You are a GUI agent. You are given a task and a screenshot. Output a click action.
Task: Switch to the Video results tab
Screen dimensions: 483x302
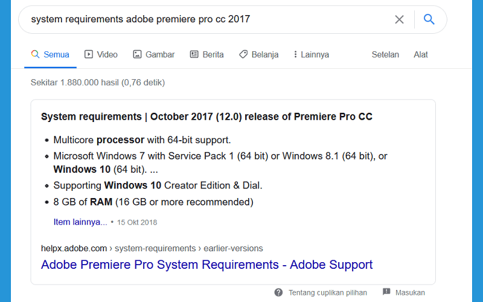tap(101, 54)
